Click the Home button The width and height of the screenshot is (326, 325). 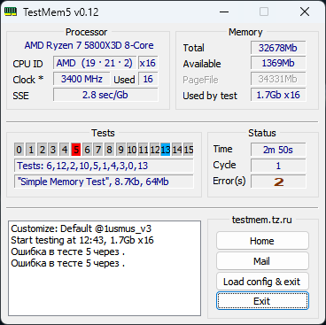[262, 241]
